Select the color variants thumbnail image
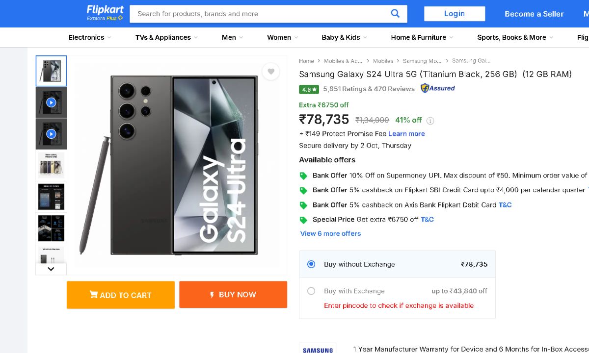The image size is (589, 353). pos(51,165)
